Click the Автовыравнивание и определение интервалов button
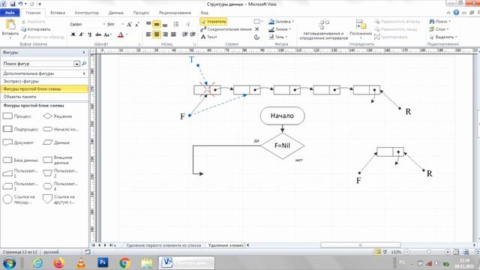The height and width of the screenshot is (270, 480). click(323, 30)
